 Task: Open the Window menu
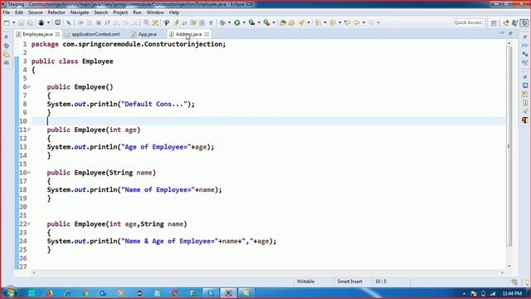point(155,12)
